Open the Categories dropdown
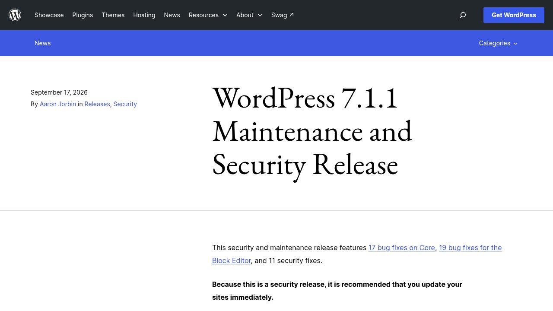This screenshot has width=553, height=311. (498, 43)
